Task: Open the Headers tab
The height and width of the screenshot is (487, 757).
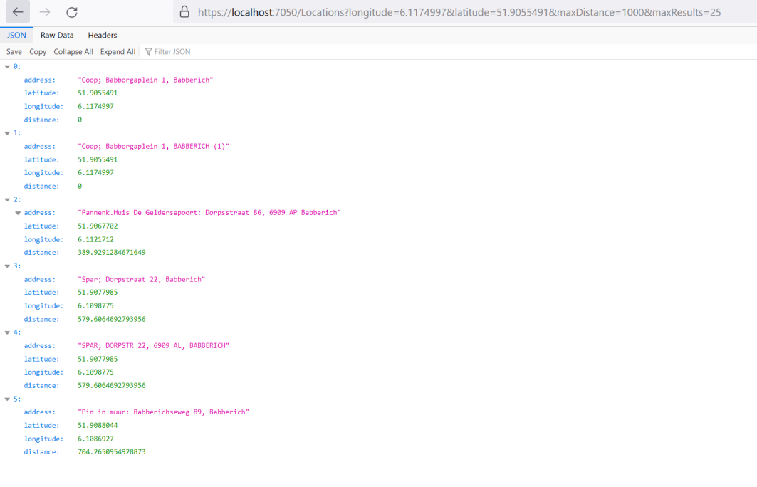Action: coord(103,35)
